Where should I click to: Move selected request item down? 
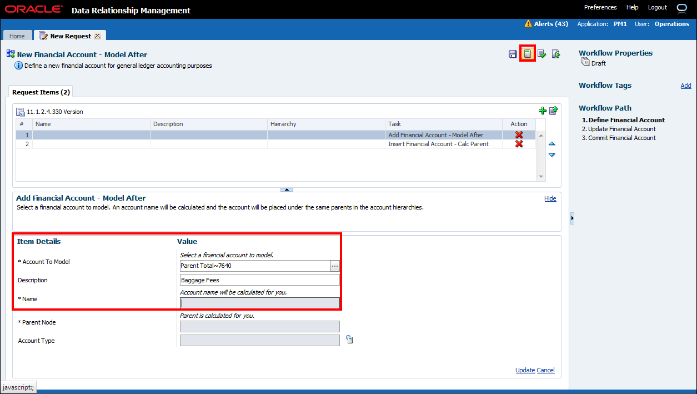click(x=551, y=155)
